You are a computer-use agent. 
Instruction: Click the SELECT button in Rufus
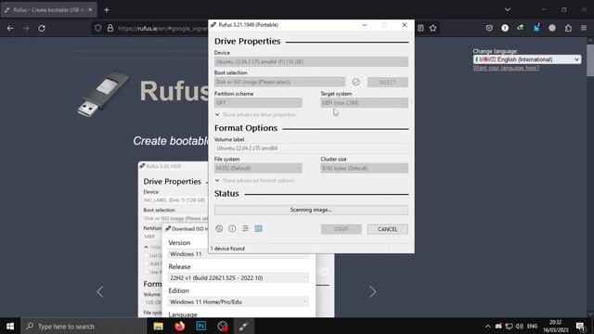(388, 83)
